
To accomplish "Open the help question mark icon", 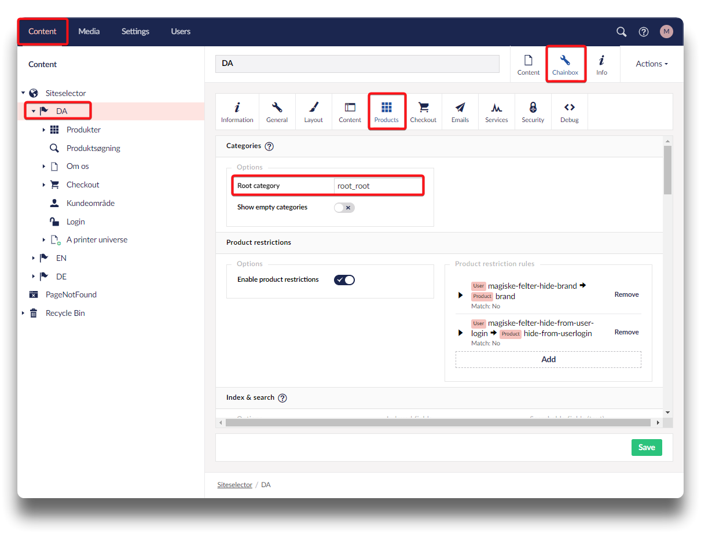I will [x=644, y=32].
